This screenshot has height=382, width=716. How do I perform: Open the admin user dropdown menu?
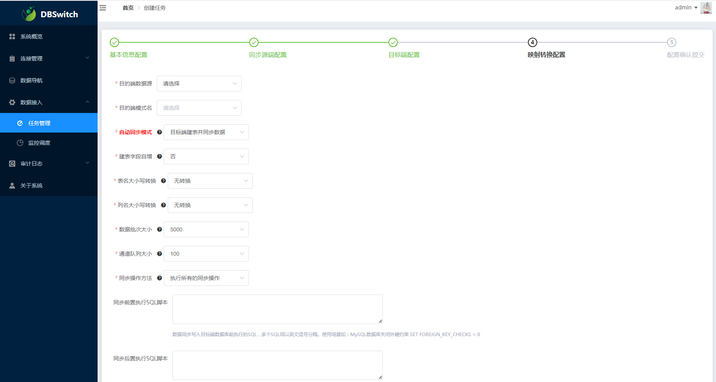pos(686,8)
